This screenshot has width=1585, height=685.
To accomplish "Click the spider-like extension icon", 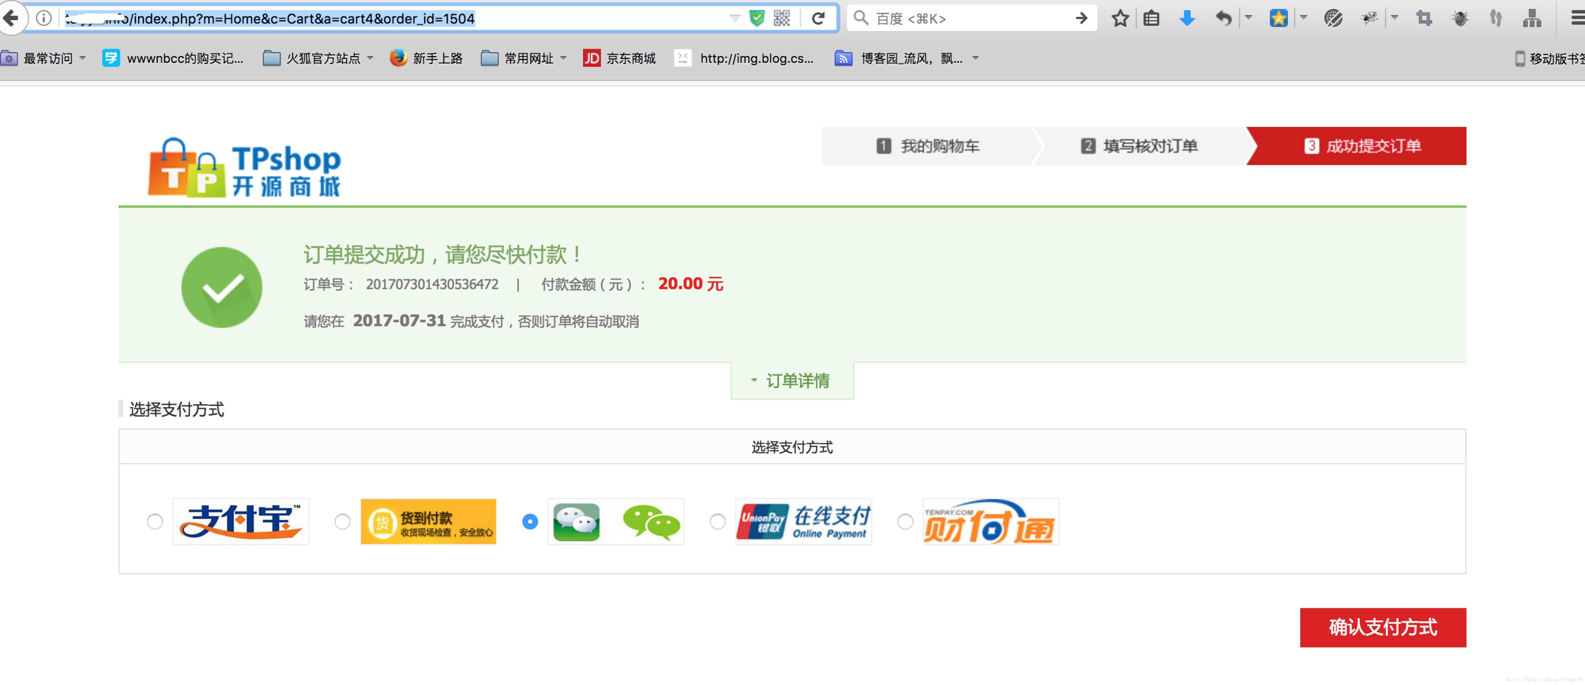I will pyautogui.click(x=1370, y=19).
